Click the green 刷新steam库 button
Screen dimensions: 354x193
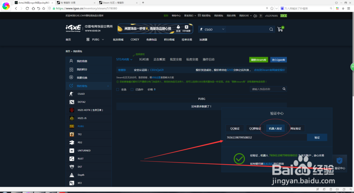(258, 60)
